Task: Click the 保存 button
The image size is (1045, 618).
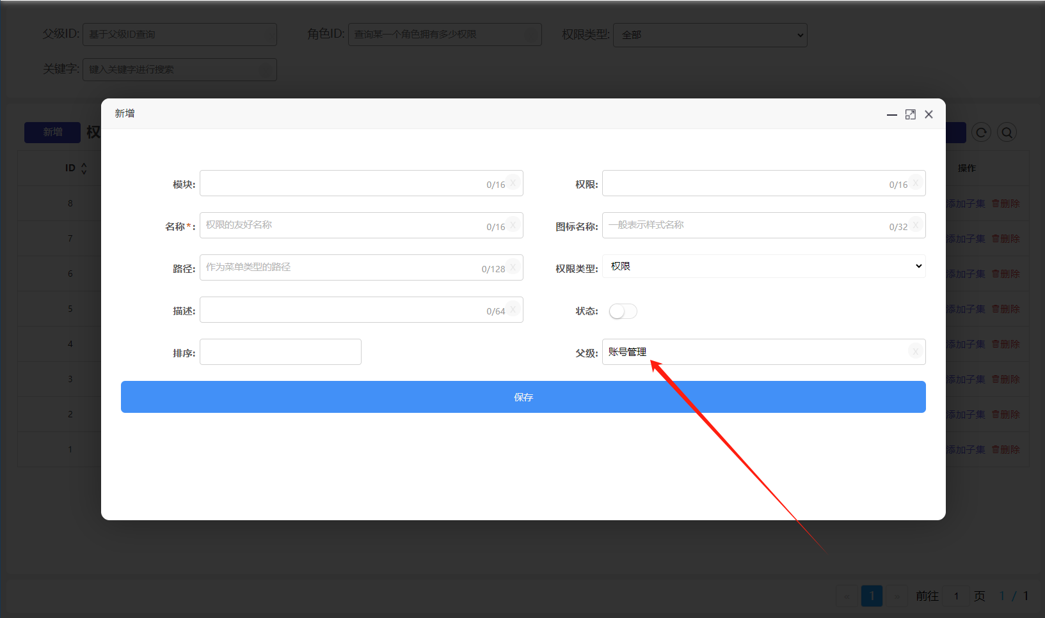Action: click(523, 397)
